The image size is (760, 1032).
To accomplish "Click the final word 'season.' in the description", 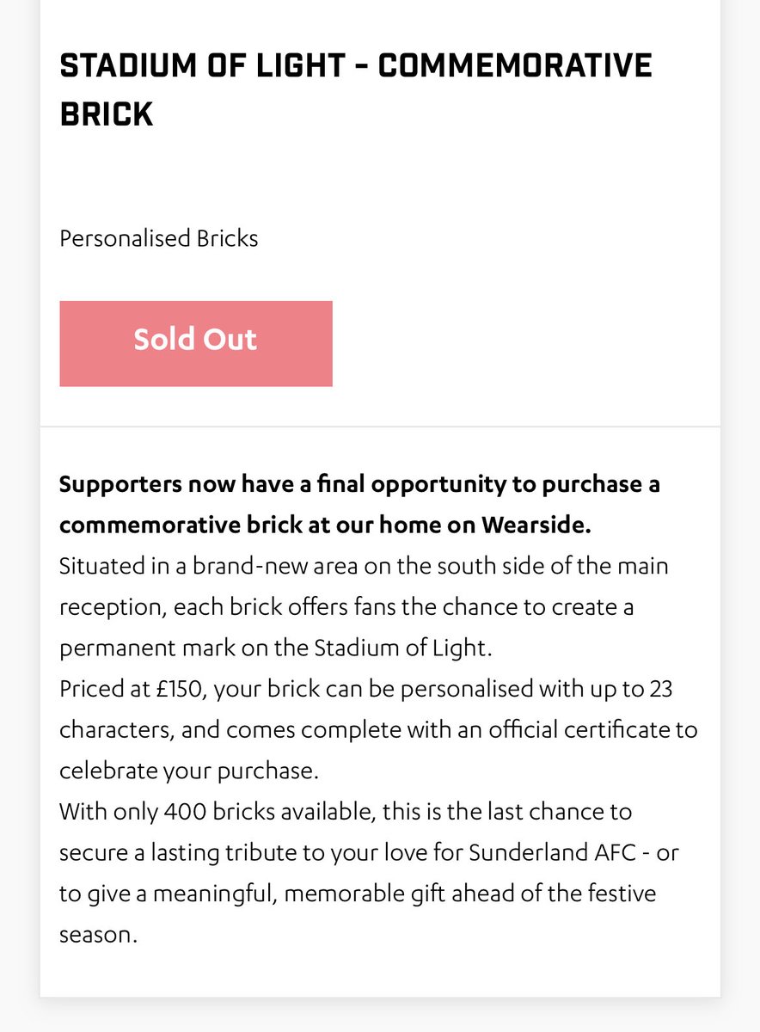I will 98,934.
